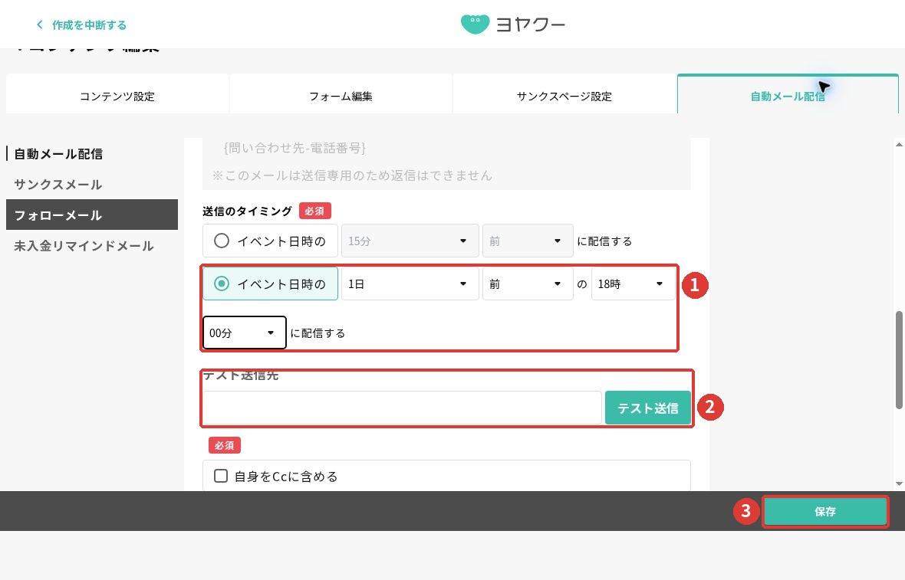Click the {問い合わせ先-電話番号} text in mail body
The image size is (905, 580).
pyautogui.click(x=295, y=148)
